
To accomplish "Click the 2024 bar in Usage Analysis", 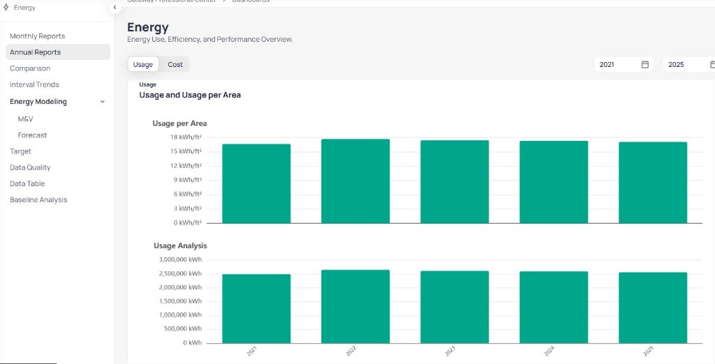I will pyautogui.click(x=554, y=308).
